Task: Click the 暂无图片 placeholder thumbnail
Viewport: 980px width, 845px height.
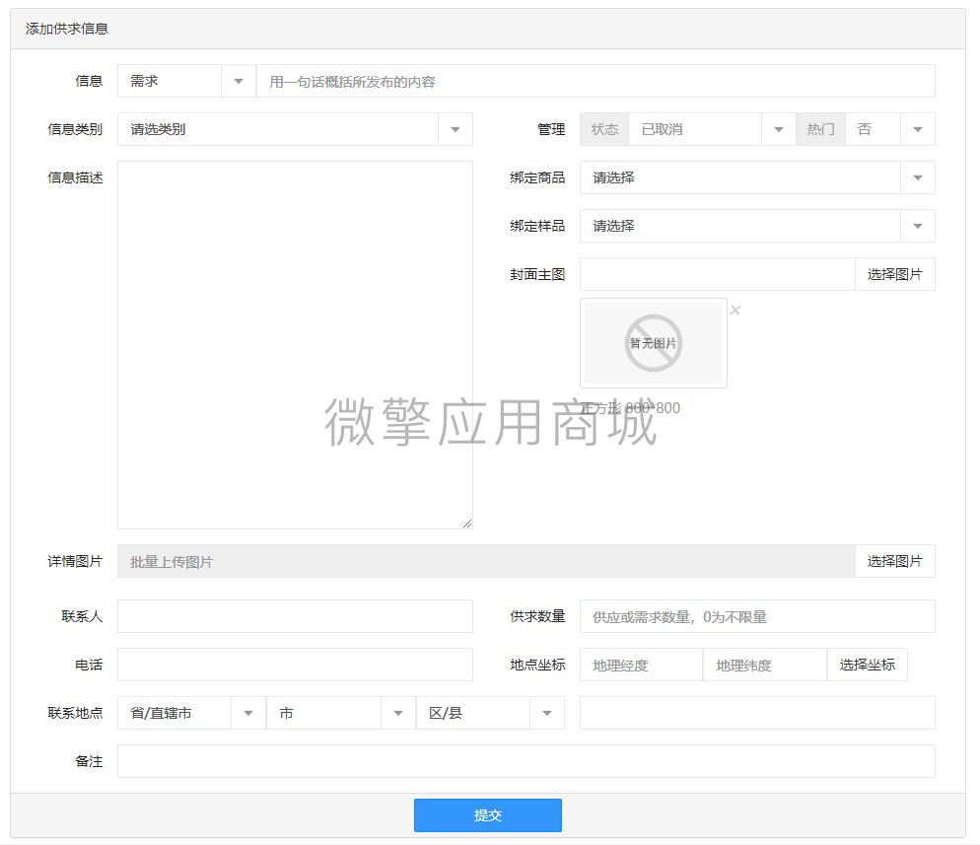Action: click(654, 343)
